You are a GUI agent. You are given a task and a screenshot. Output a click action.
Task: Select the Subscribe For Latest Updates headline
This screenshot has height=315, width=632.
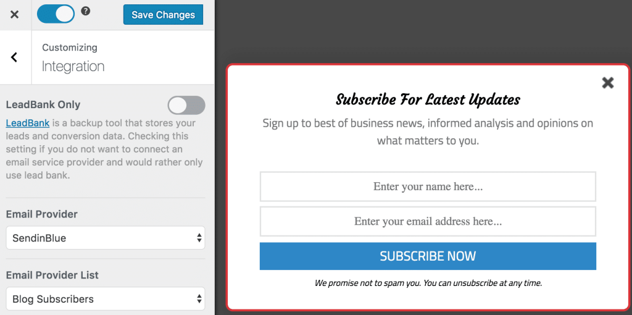pyautogui.click(x=428, y=99)
